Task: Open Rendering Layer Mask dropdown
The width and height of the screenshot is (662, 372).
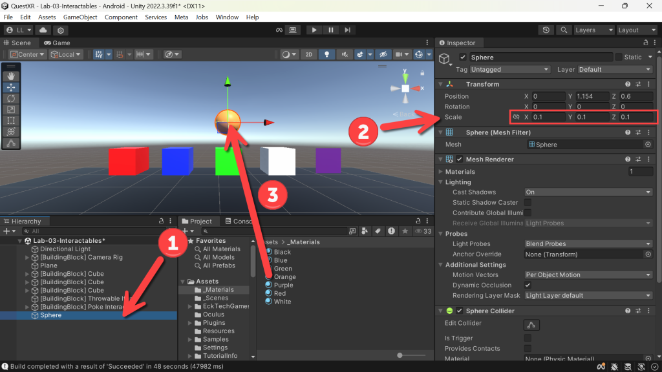Action: click(588, 296)
